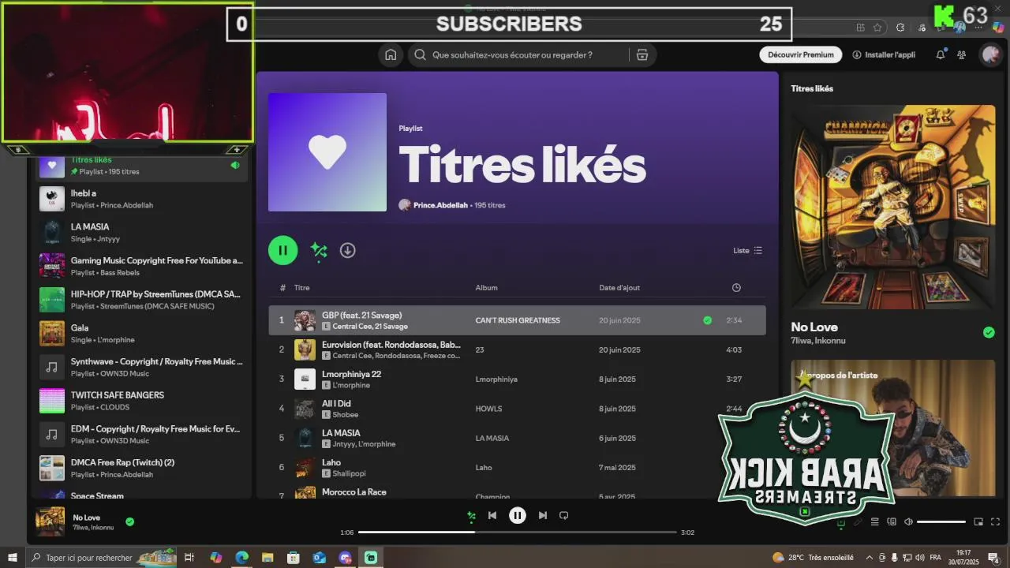The height and width of the screenshot is (568, 1010).
Task: Select the Eurovision track title
Action: point(391,345)
